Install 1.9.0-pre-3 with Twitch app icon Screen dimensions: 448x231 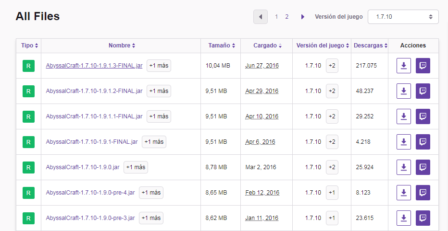(423, 218)
